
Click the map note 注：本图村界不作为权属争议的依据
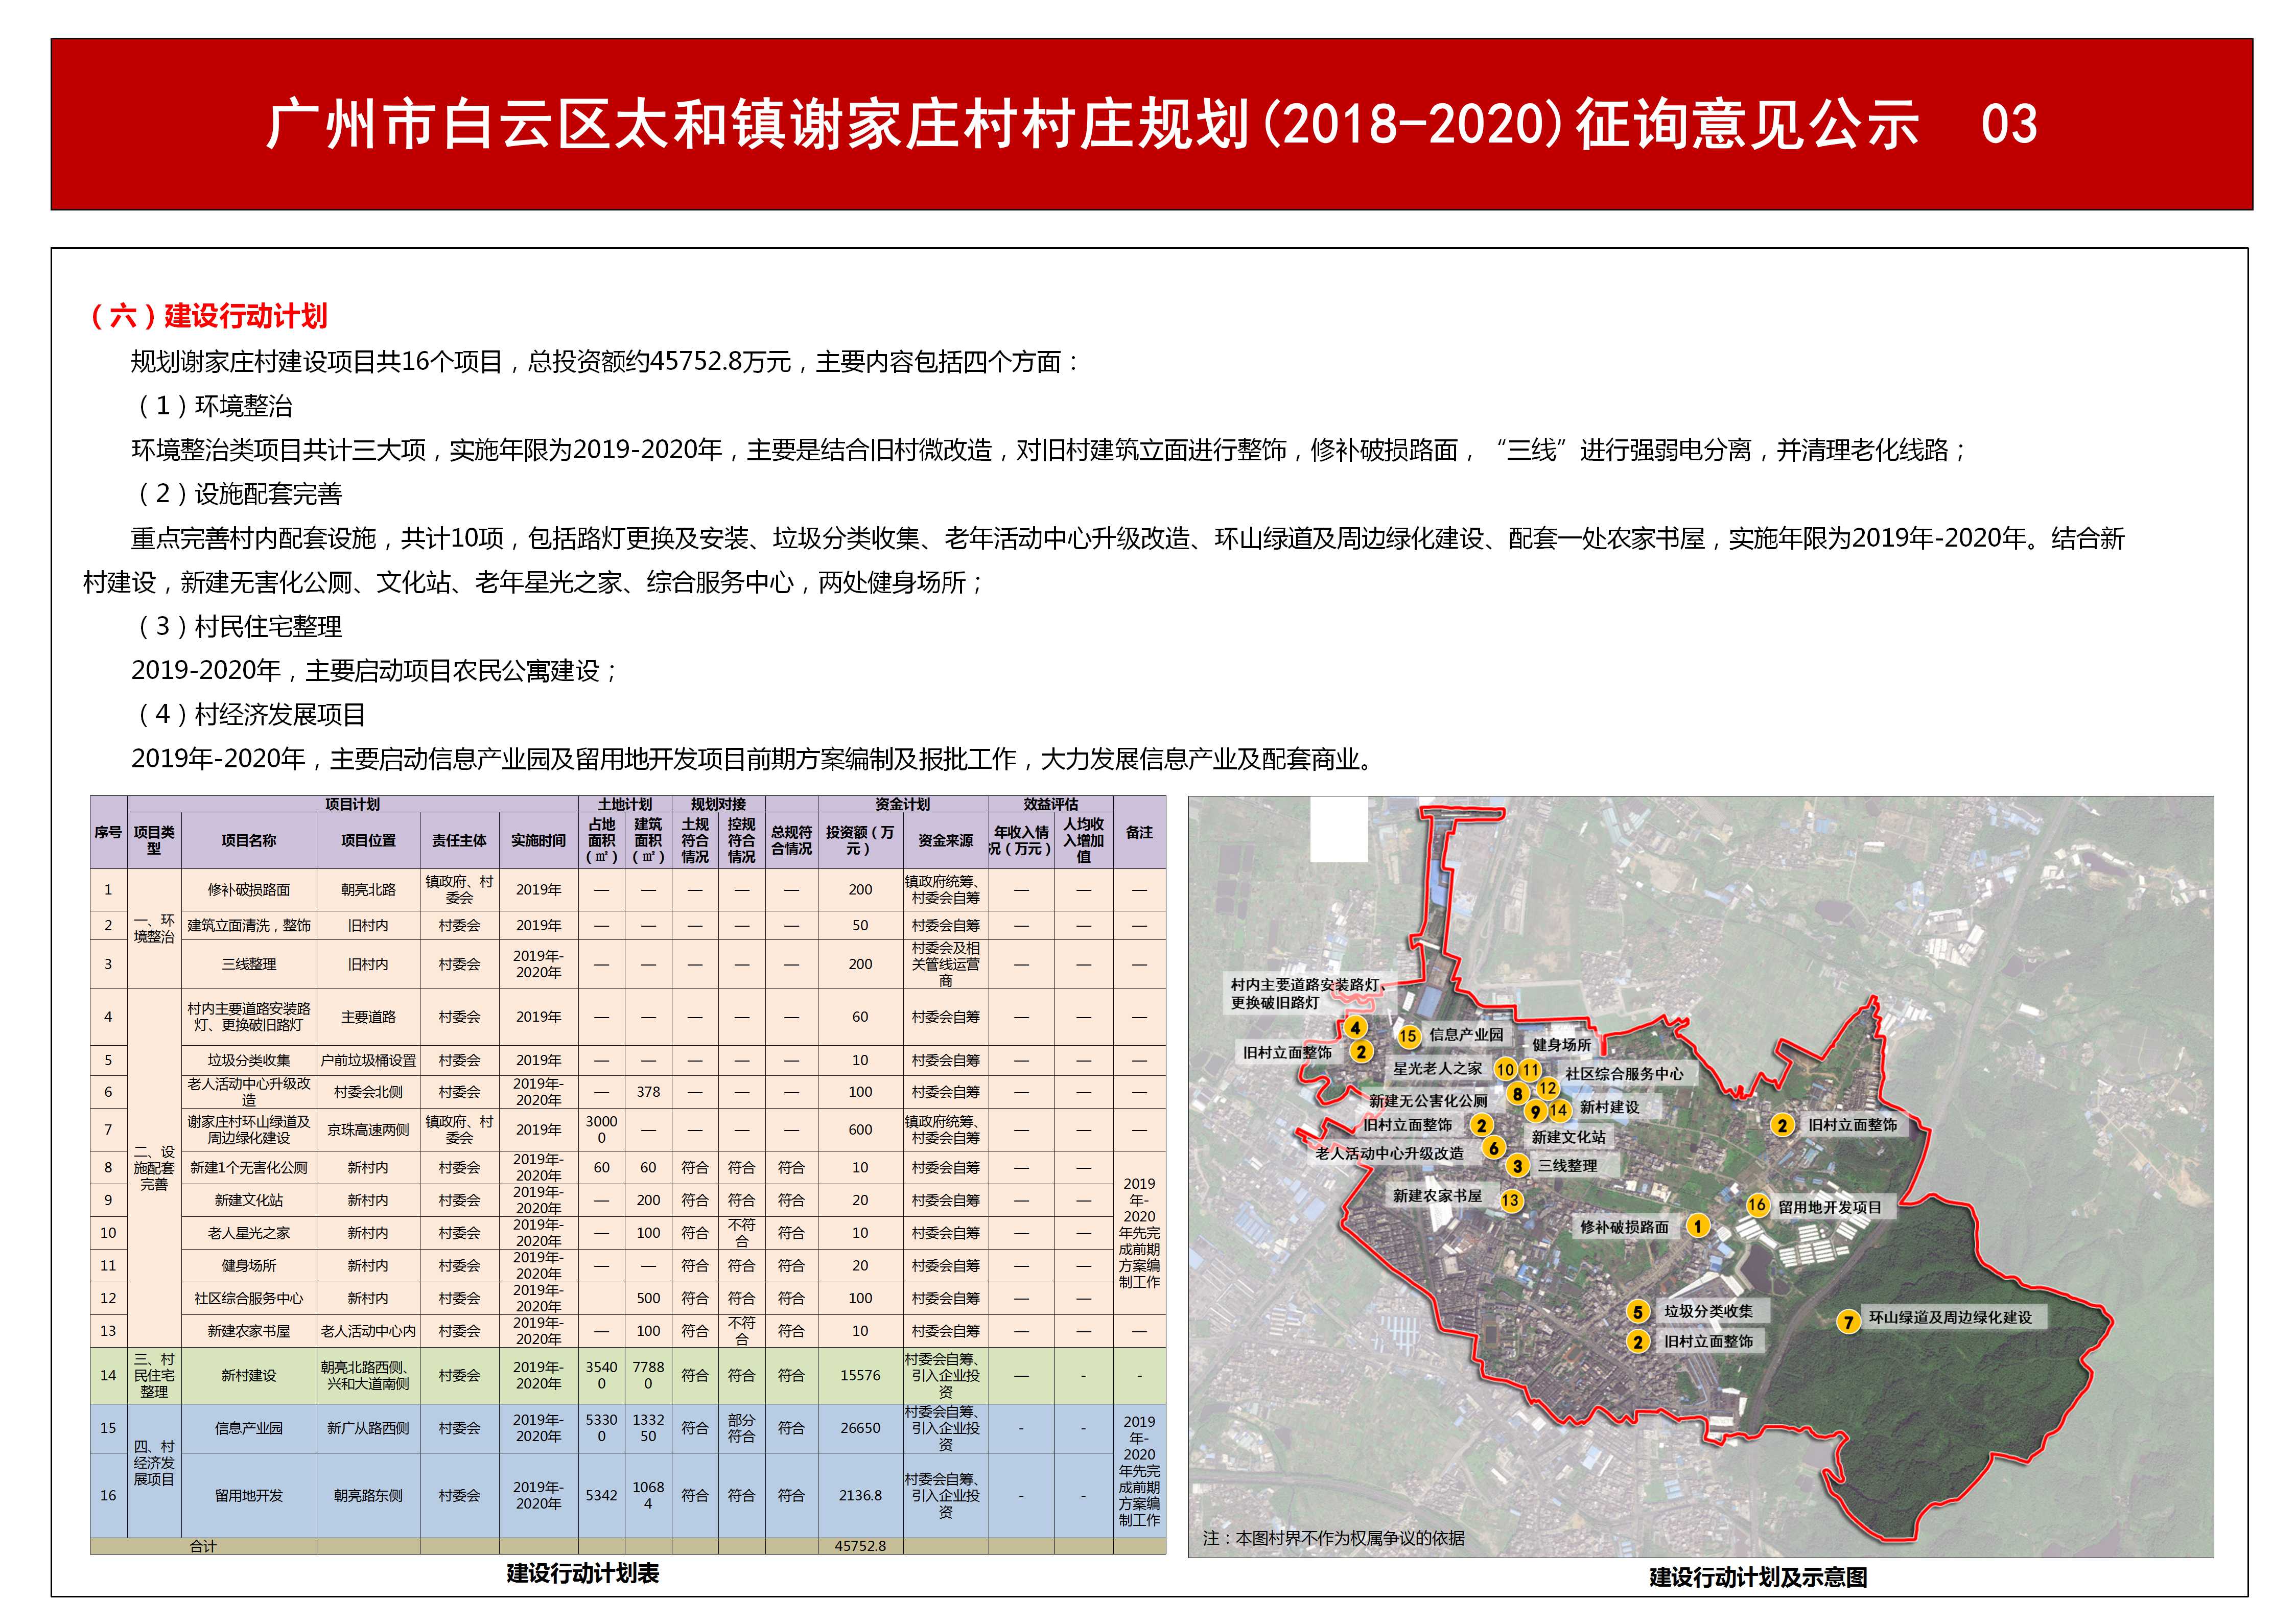coord(1333,1538)
